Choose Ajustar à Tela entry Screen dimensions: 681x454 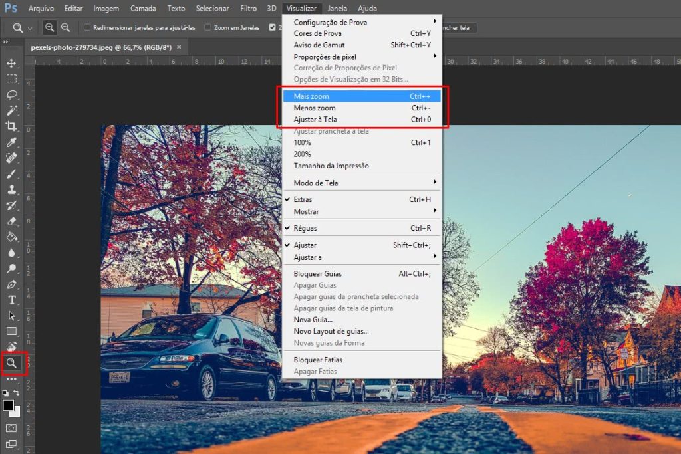coord(362,120)
